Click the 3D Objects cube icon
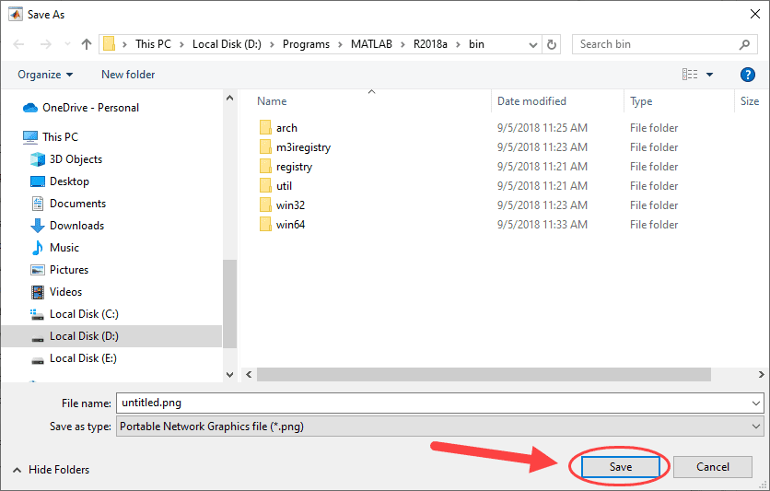The height and width of the screenshot is (491, 770). (38, 159)
